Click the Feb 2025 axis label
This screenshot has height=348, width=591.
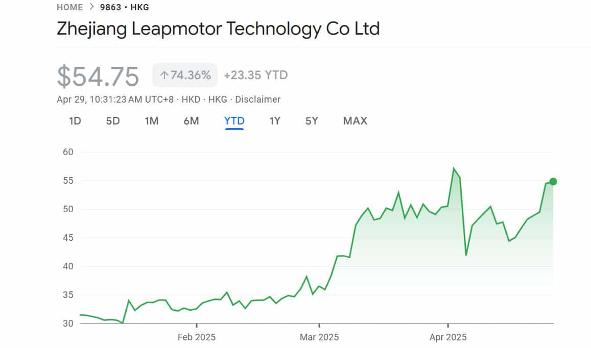pos(197,337)
